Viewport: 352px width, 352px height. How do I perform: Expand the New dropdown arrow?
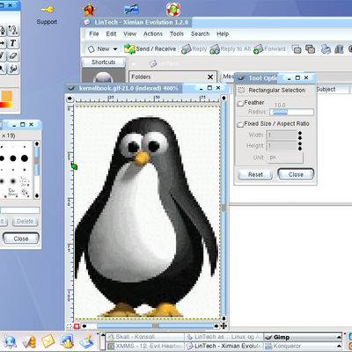click(x=115, y=49)
